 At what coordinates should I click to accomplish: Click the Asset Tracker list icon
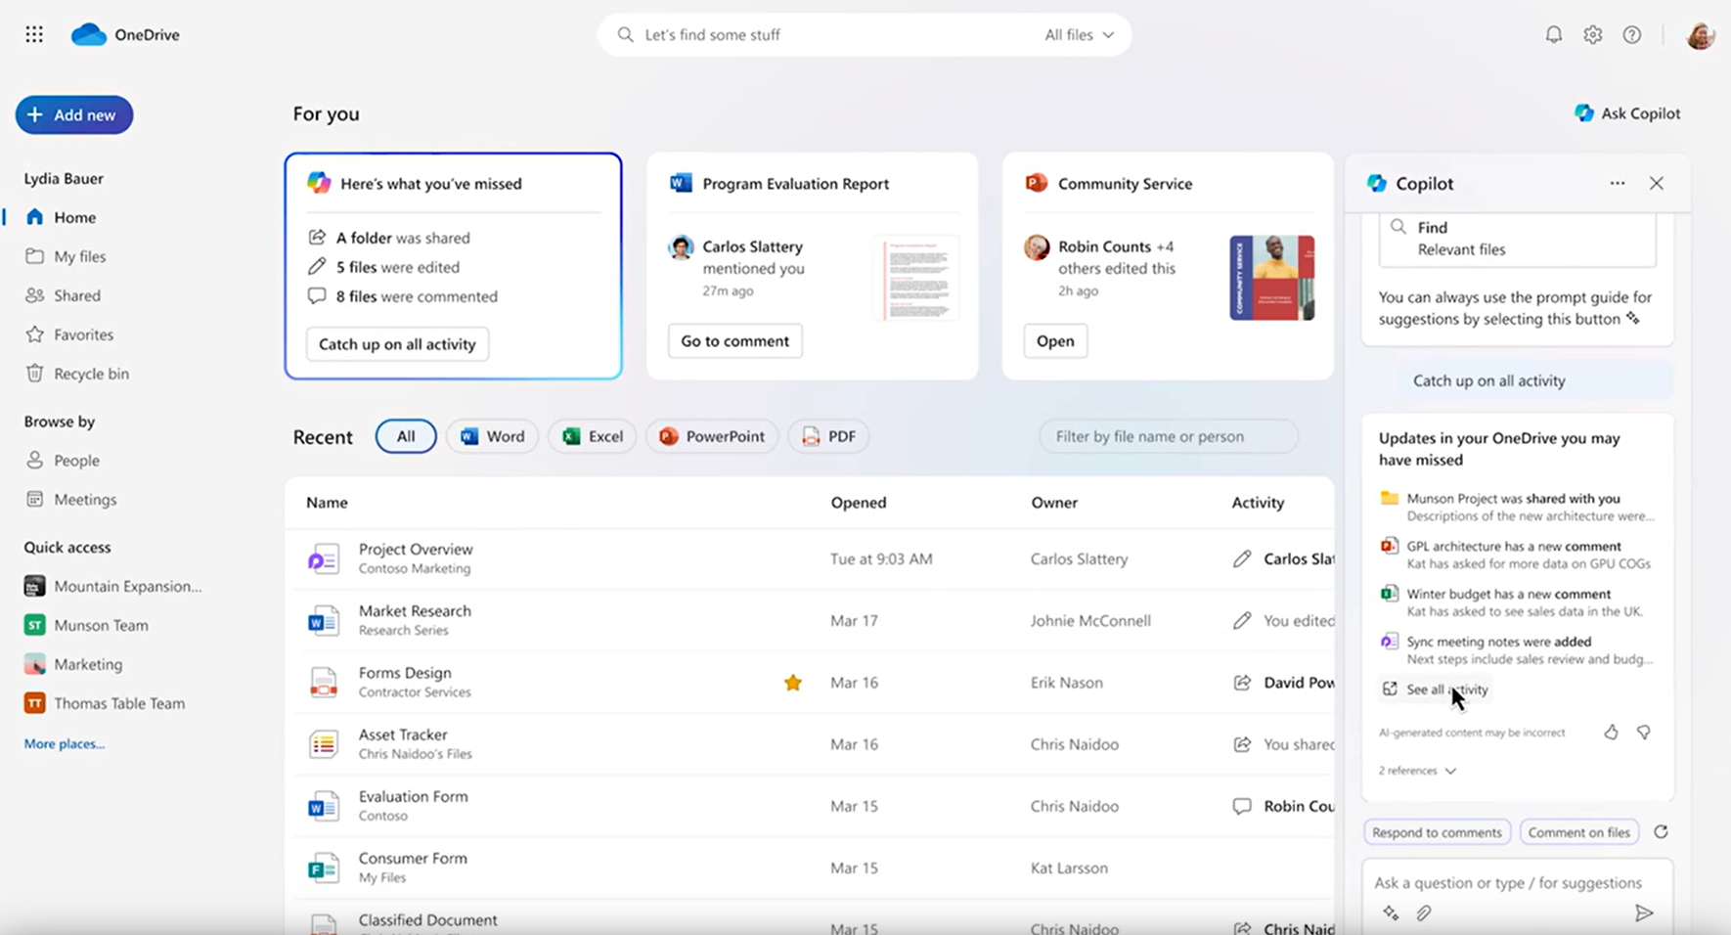coord(323,744)
